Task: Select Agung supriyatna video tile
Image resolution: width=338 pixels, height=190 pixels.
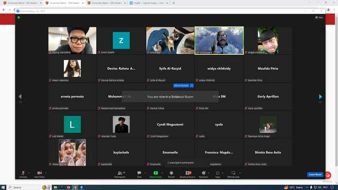Action: pyautogui.click(x=72, y=41)
